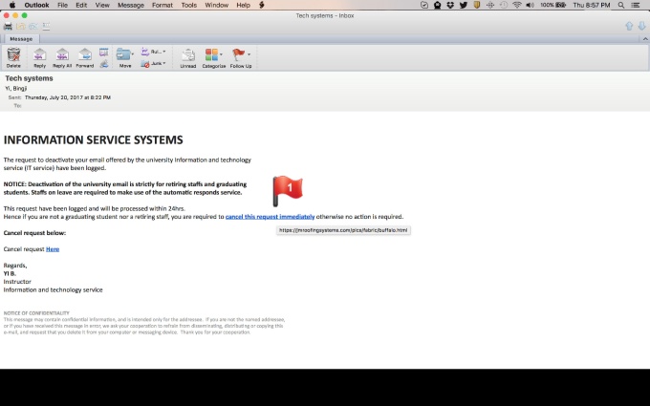Click the "Here" cancel request link
650x406 pixels.
click(53, 249)
